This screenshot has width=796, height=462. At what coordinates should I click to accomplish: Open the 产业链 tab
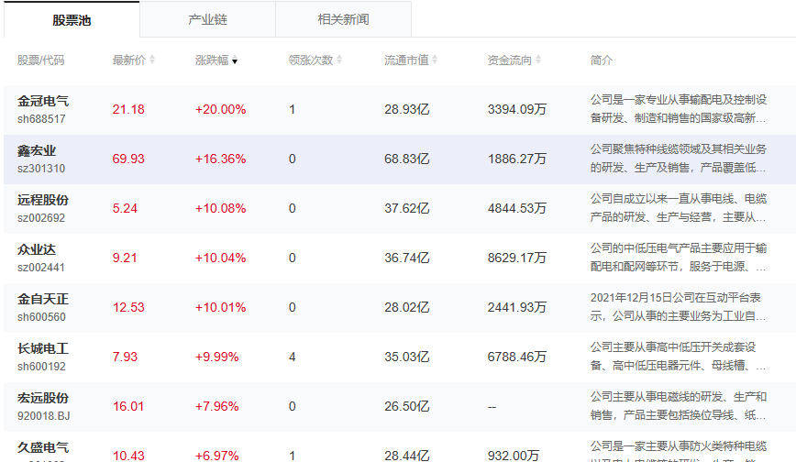(x=207, y=20)
